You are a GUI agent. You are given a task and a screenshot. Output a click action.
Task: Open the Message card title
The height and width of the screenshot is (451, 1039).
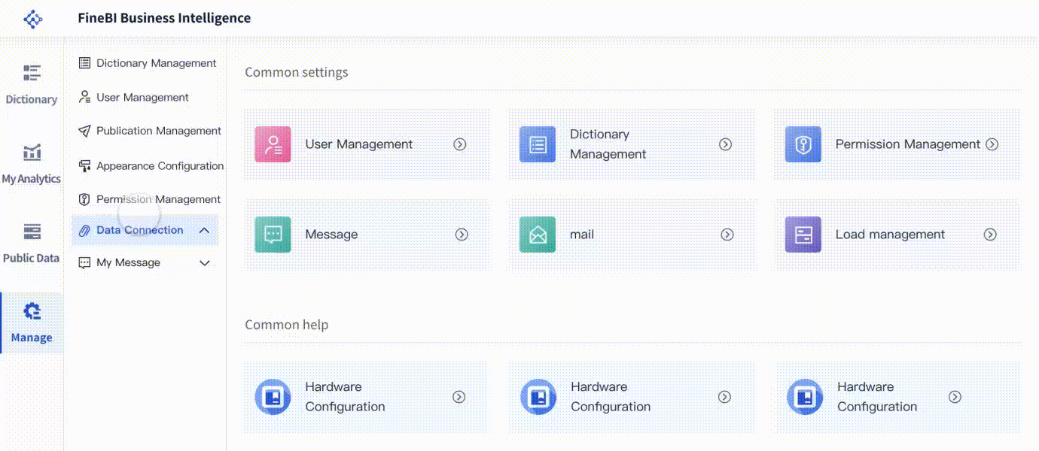click(331, 235)
